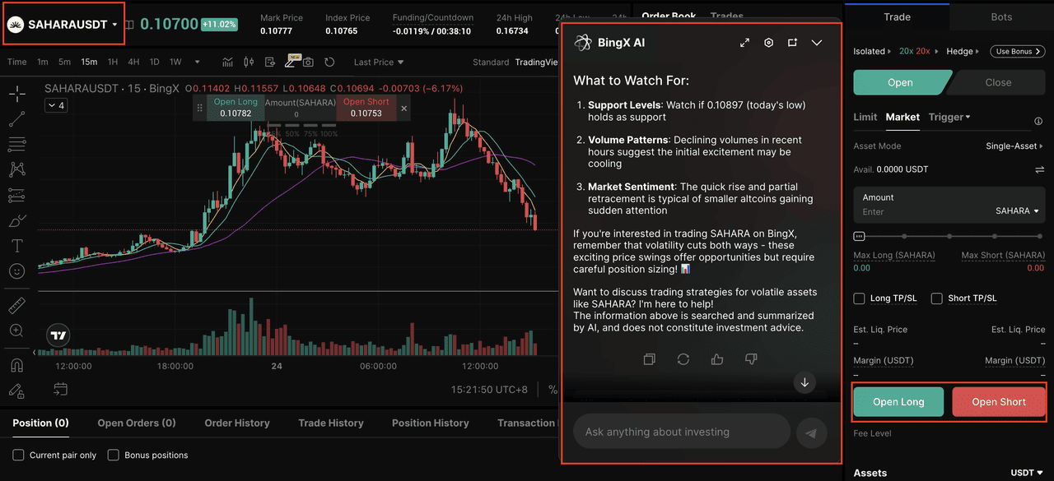Open the Open Orders (0) tab
Image resolution: width=1054 pixels, height=481 pixels.
coord(137,423)
